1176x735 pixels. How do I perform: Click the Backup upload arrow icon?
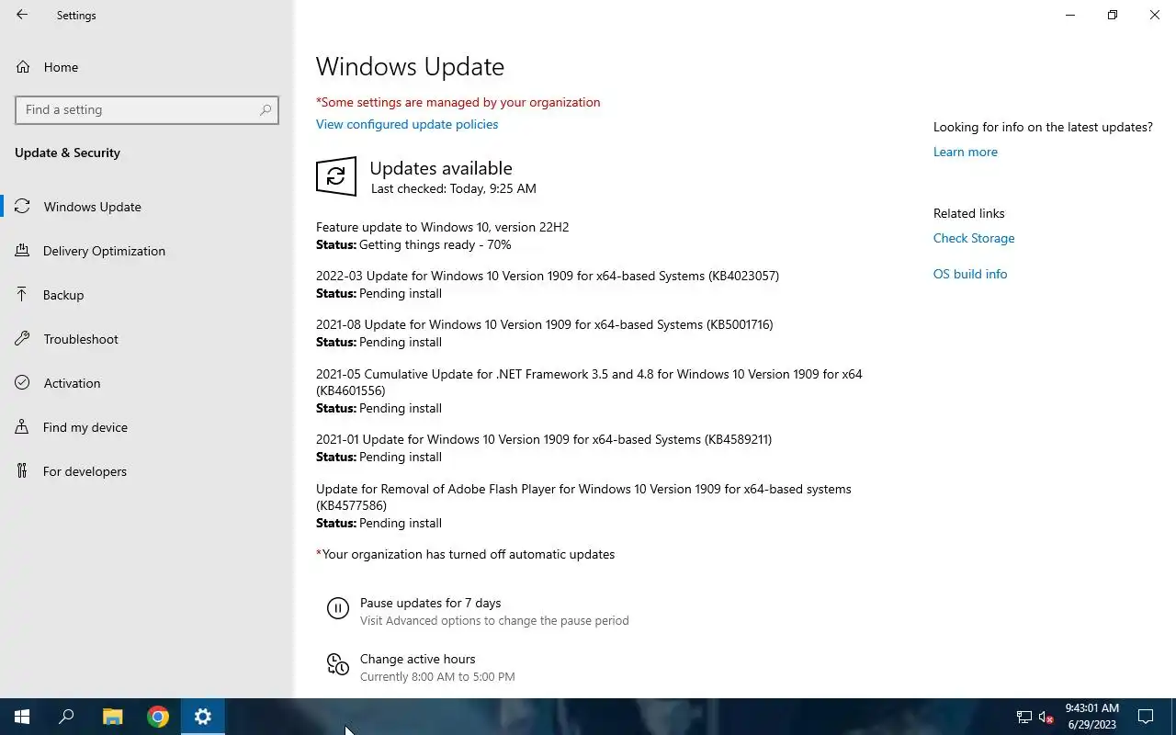(x=22, y=295)
